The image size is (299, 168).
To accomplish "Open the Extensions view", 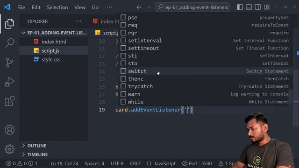I will (9, 101).
